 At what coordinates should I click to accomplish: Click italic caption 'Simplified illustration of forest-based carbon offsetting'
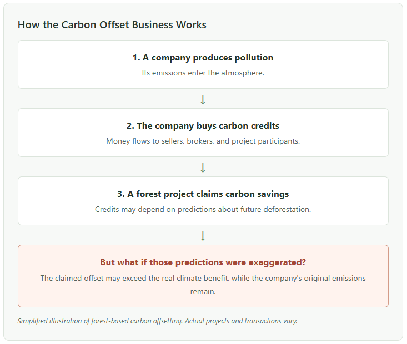(x=101, y=321)
